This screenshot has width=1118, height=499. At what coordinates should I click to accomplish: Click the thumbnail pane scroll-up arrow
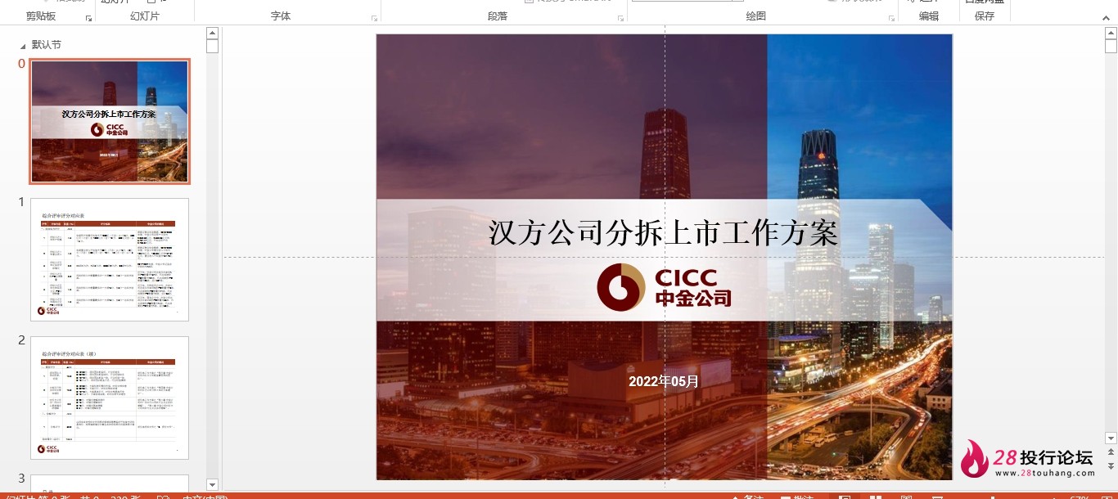click(x=212, y=33)
